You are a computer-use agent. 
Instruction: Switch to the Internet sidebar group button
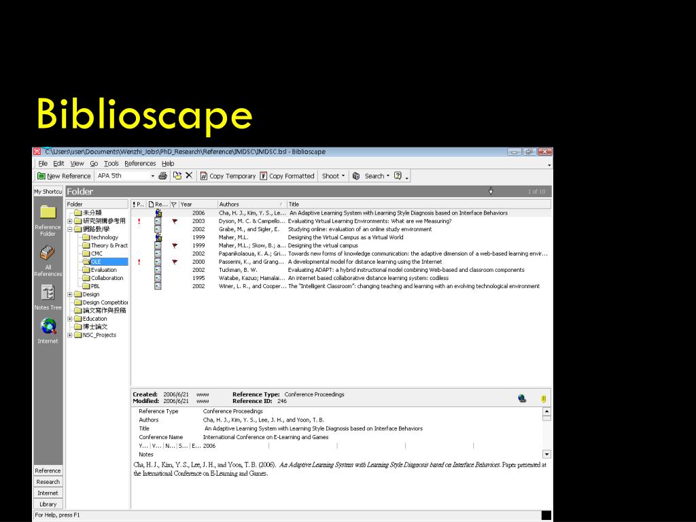(48, 493)
